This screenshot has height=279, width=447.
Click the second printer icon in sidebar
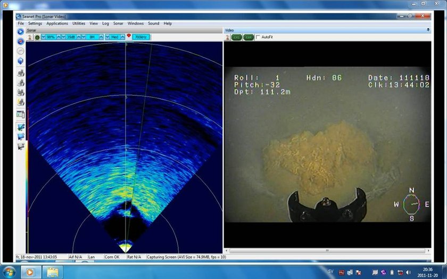tap(21, 83)
